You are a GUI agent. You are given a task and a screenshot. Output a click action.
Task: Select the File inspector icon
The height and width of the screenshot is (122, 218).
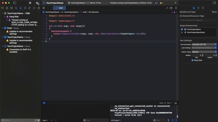194,8
